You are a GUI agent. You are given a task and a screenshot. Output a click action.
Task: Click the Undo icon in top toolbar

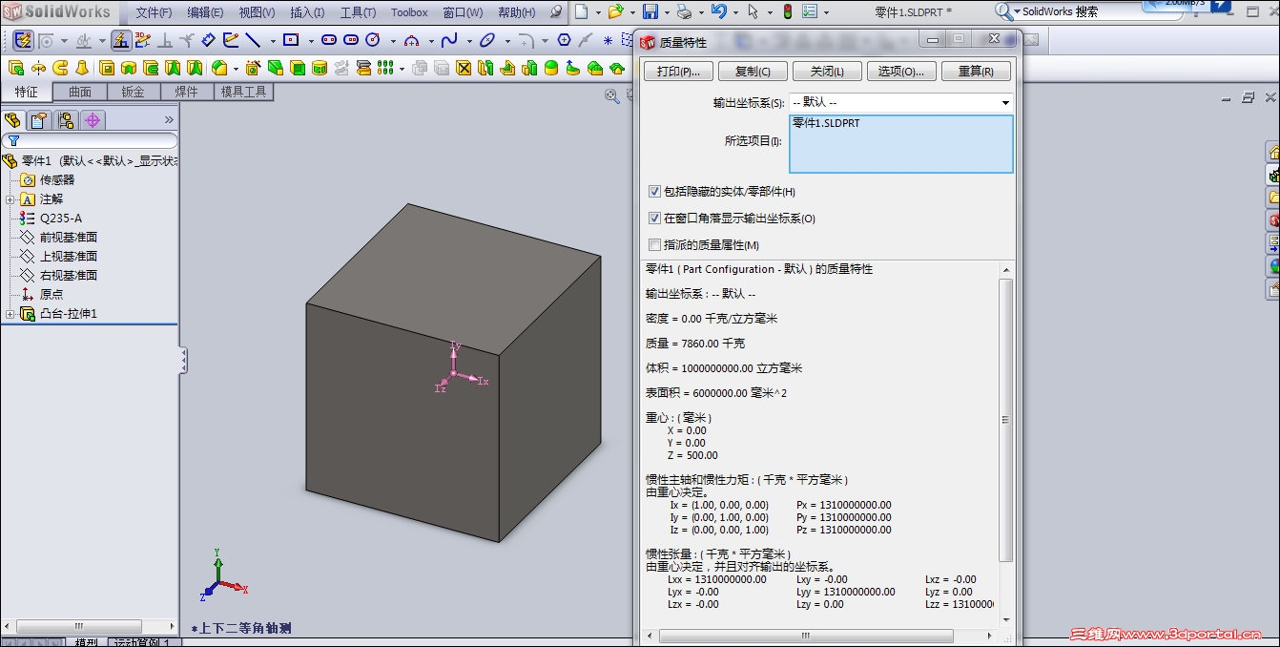click(718, 11)
